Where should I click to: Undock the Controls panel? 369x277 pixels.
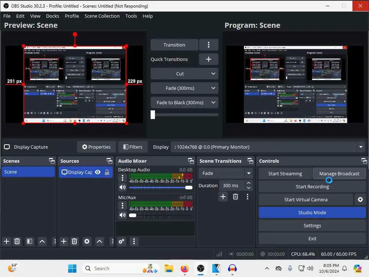[x=364, y=161]
